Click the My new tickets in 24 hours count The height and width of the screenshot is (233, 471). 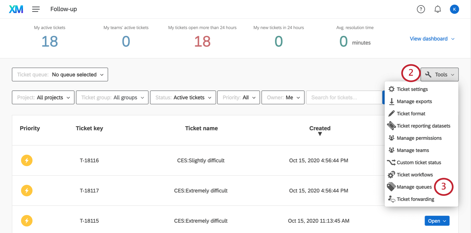279,42
